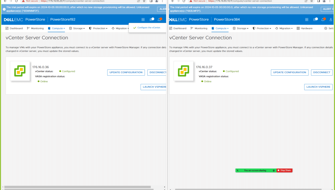Open the apps grid icon in PowerStore384 header
This screenshot has height=190, width=335.
pyautogui.click(x=307, y=20)
